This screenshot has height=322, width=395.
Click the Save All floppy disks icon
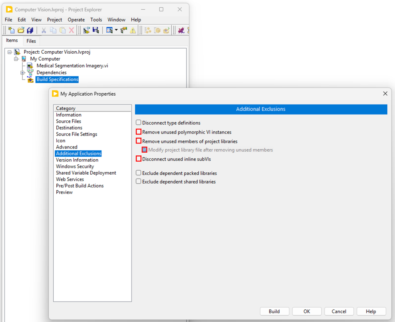point(30,30)
